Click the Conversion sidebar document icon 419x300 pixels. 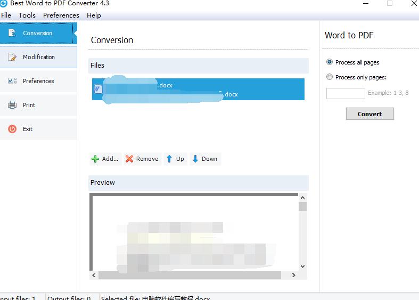point(12,33)
